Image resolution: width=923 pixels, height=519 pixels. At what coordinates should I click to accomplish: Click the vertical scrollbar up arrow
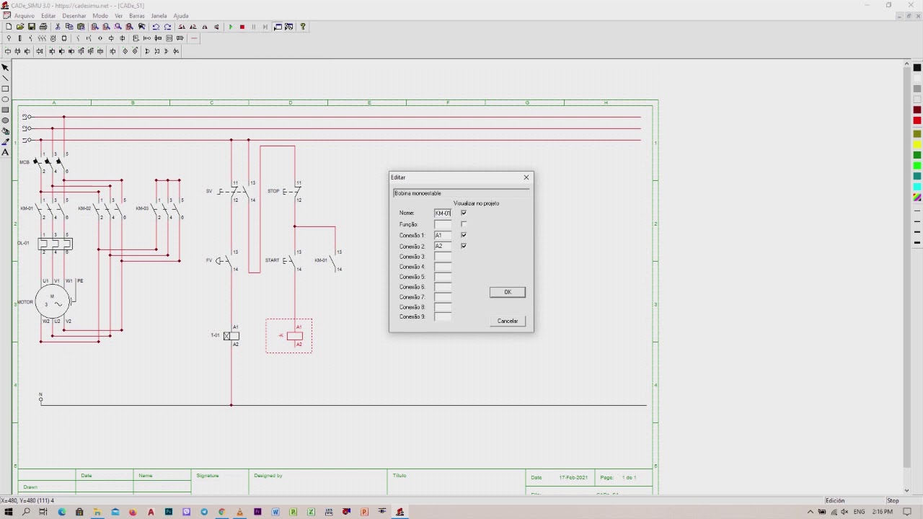[x=907, y=64]
